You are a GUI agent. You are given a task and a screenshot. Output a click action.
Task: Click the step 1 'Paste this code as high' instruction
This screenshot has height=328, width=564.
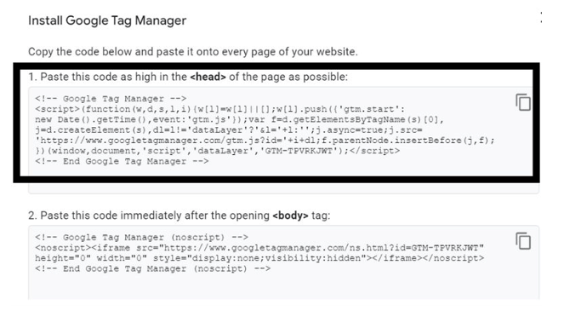click(x=188, y=77)
